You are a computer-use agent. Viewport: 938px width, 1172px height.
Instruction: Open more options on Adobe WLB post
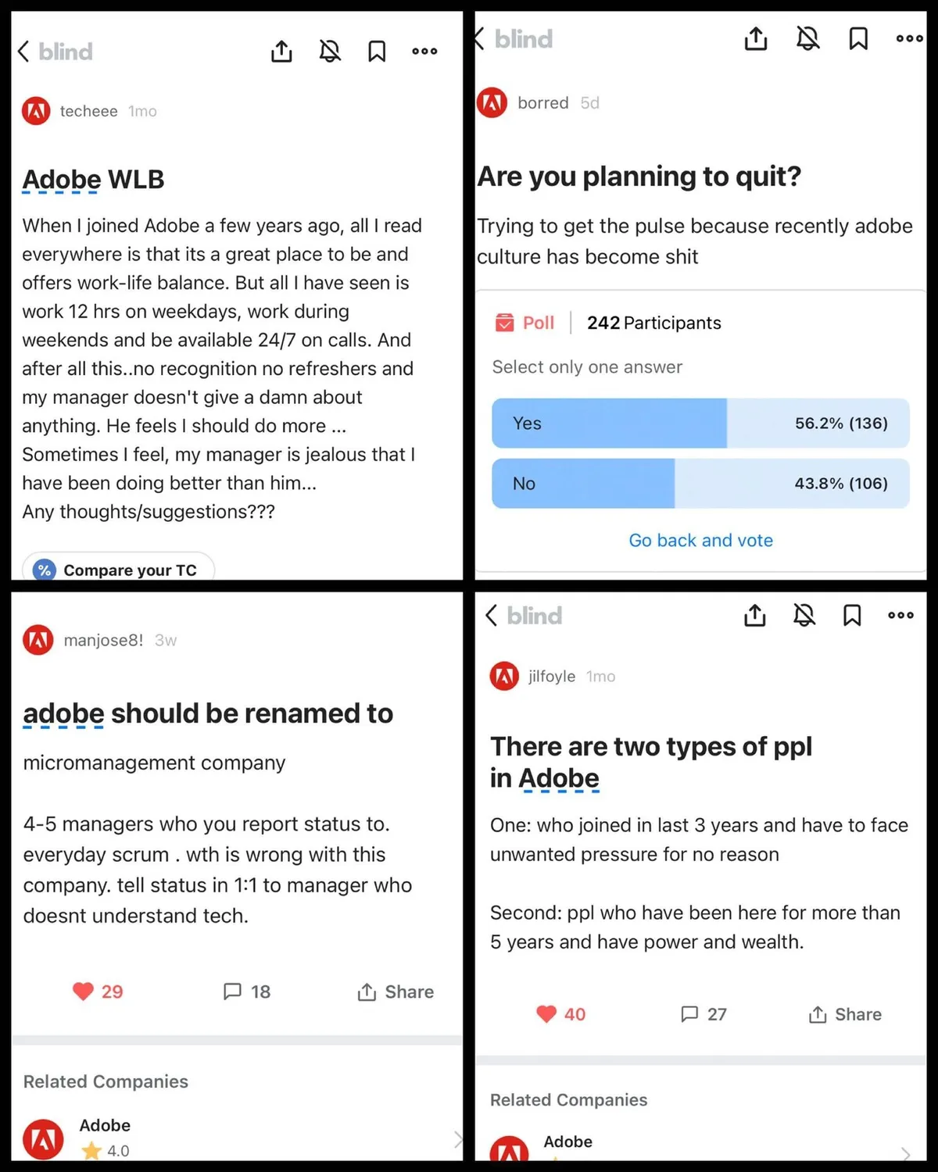pos(424,52)
